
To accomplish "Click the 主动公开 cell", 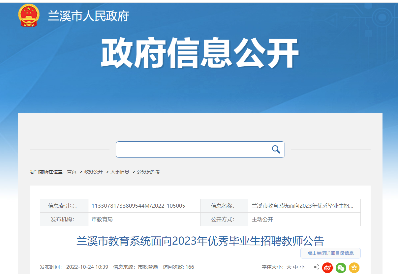I will click(x=304, y=219).
